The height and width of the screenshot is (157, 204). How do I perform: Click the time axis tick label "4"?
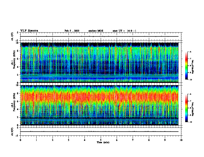click(x=85, y=140)
